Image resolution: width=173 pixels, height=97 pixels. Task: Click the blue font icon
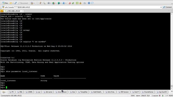click(64, 3)
